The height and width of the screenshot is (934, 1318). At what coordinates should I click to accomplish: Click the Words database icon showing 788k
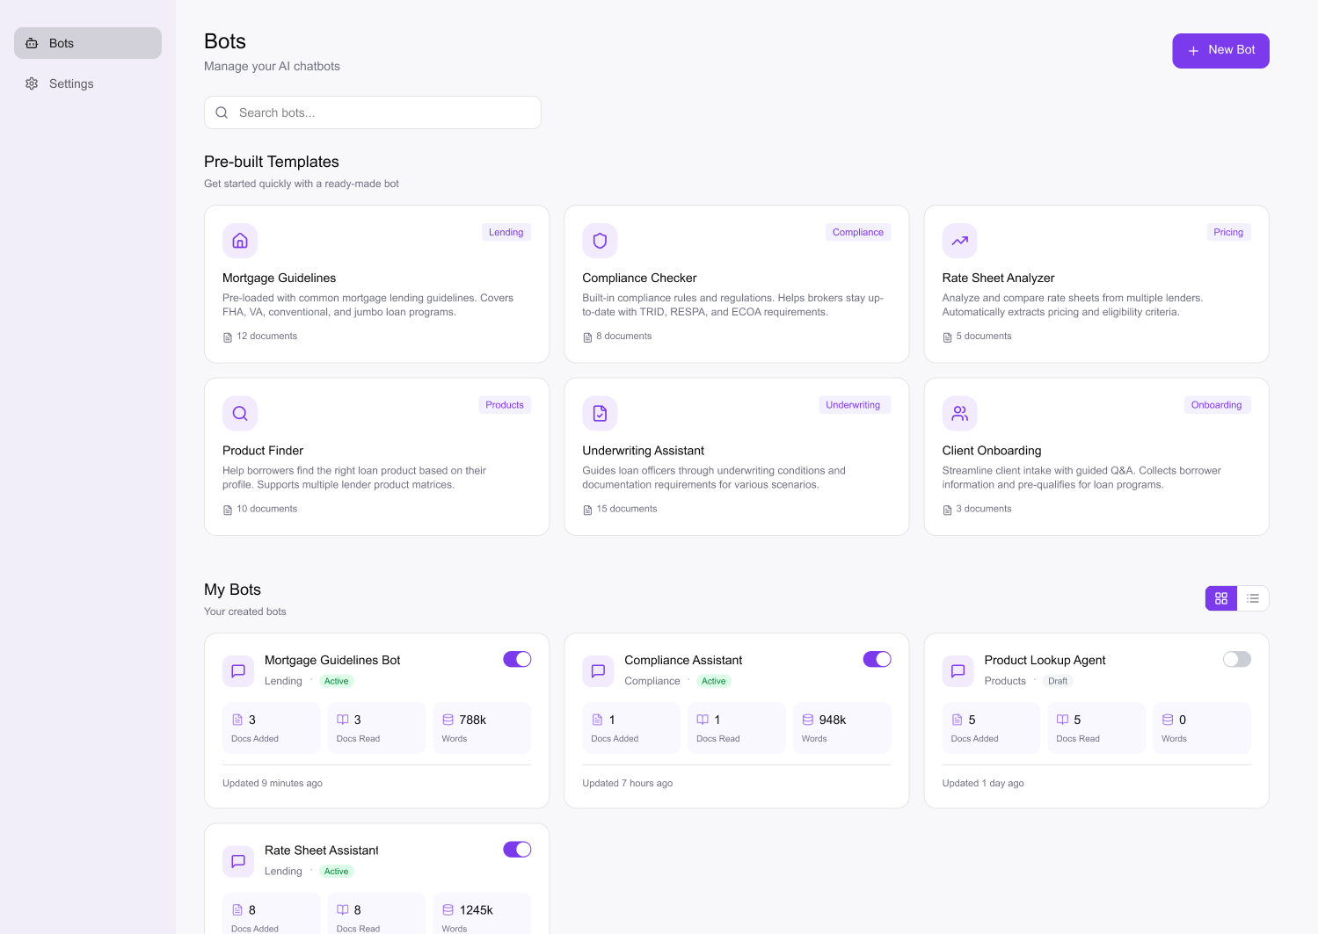pyautogui.click(x=448, y=720)
